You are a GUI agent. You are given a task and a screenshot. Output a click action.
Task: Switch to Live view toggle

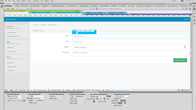(x=17, y=8)
